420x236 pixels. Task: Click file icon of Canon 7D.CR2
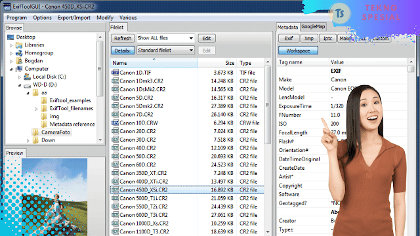tap(115, 115)
